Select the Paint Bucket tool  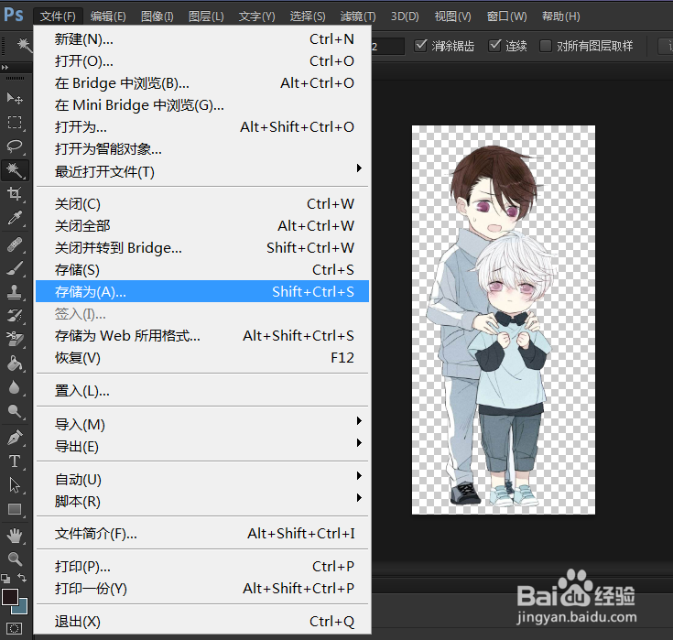click(x=15, y=363)
